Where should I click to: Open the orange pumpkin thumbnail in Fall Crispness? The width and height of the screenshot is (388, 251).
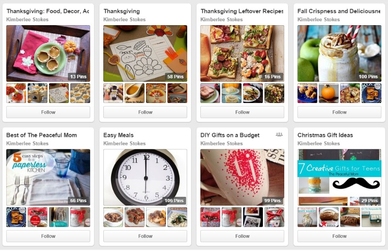[329, 93]
